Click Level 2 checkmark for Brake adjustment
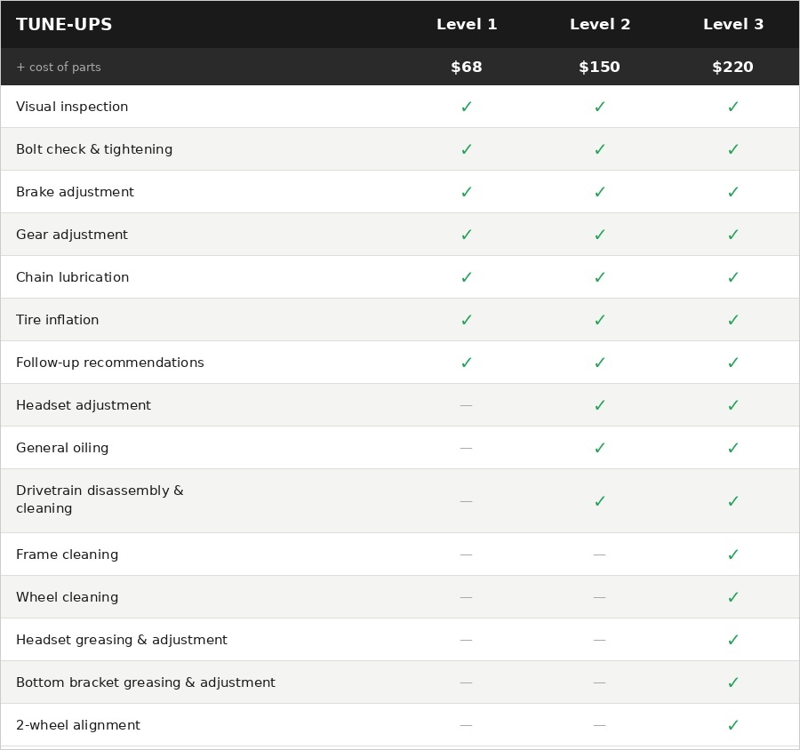 click(x=600, y=192)
